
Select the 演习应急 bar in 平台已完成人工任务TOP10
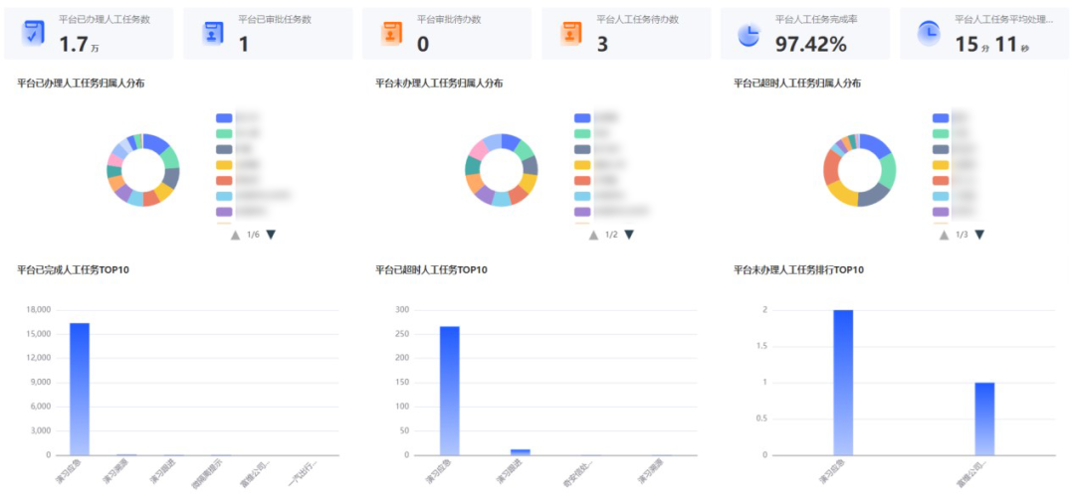pyautogui.click(x=80, y=389)
